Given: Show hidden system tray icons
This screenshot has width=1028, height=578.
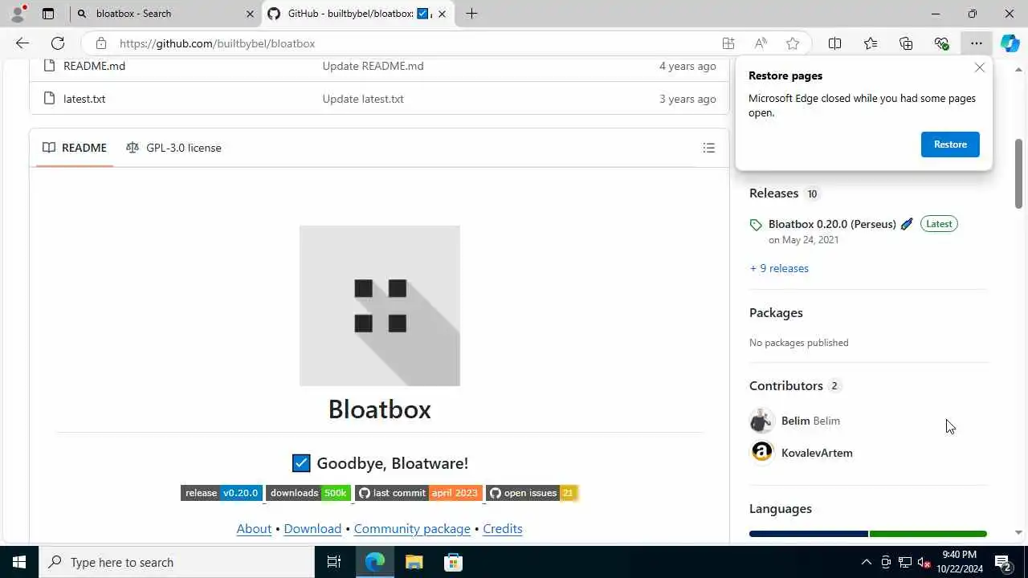Looking at the screenshot, I should click(866, 562).
